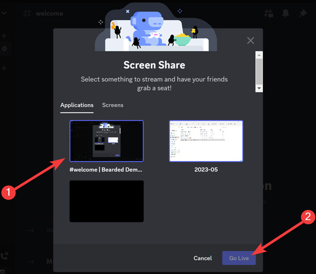Click the Go Live button
Screen dimensions: 316x274
point(239,258)
